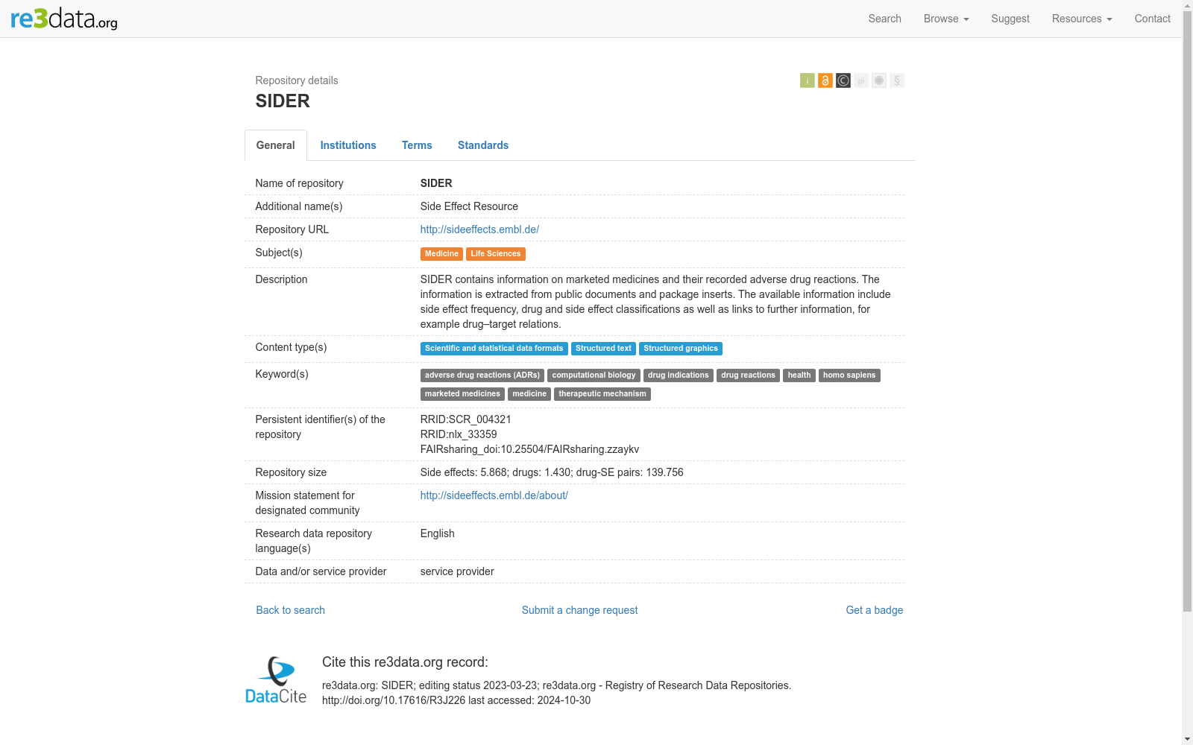Click the Structured graphics content tag

[681, 349]
